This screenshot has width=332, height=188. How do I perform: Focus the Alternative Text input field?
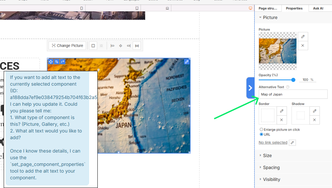pos(293,94)
